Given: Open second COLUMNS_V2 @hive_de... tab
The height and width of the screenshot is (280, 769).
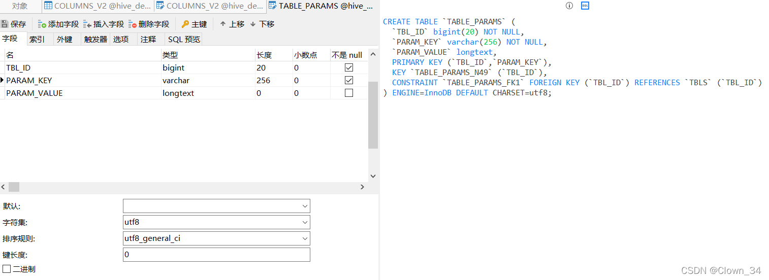Looking at the screenshot, I should click(210, 6).
